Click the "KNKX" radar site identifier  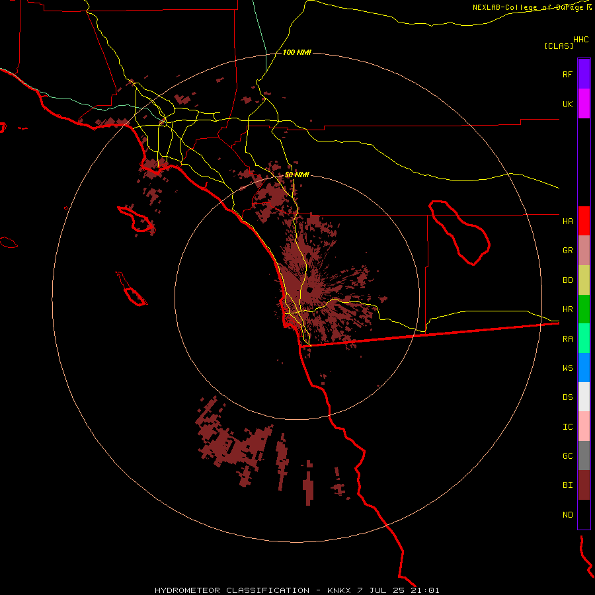(339, 590)
